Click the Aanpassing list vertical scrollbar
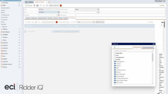This screenshot has height=94, width=168. point(153,57)
